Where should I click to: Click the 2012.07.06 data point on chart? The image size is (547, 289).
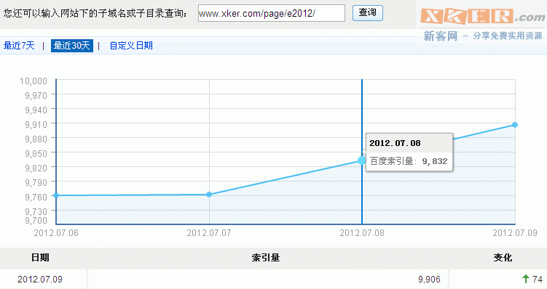tap(56, 195)
